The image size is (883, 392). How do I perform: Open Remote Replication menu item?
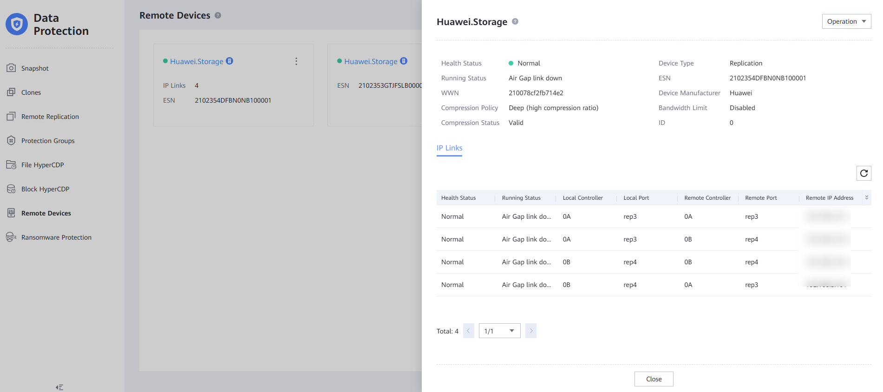pos(50,117)
